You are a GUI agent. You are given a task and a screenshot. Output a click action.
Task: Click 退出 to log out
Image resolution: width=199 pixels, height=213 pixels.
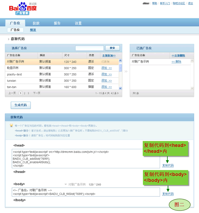(x=190, y=3)
